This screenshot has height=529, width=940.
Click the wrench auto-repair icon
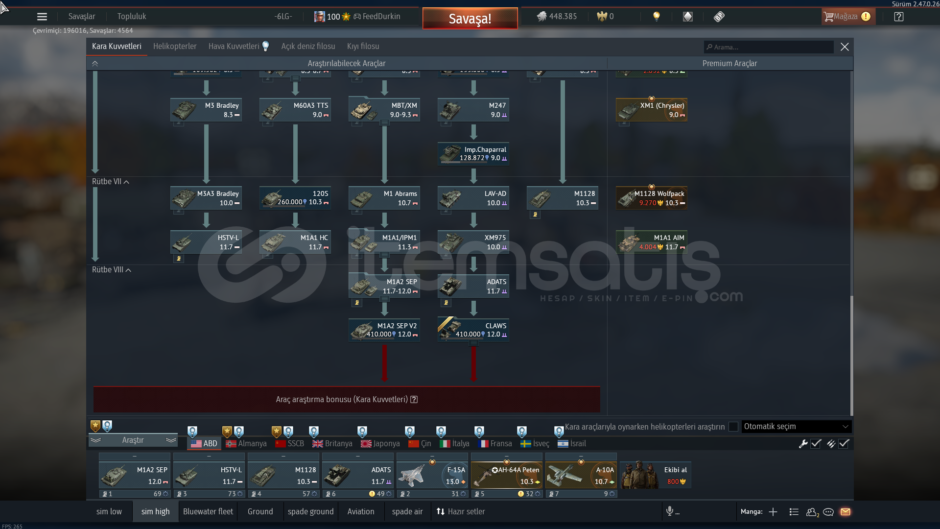coord(803,444)
